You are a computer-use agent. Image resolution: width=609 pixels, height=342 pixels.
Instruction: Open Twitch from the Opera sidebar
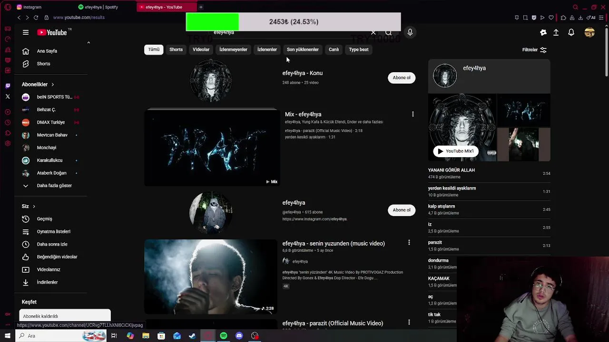point(8,86)
